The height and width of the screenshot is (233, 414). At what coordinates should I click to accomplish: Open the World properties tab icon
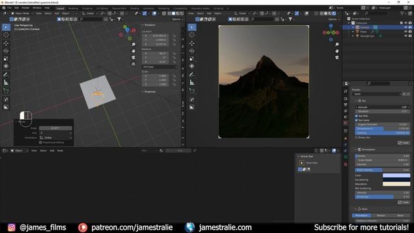[345, 123]
